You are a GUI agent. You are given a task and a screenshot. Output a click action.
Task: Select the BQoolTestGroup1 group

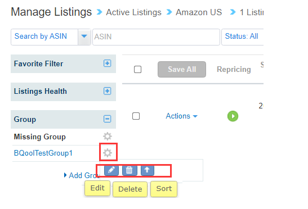43,153
